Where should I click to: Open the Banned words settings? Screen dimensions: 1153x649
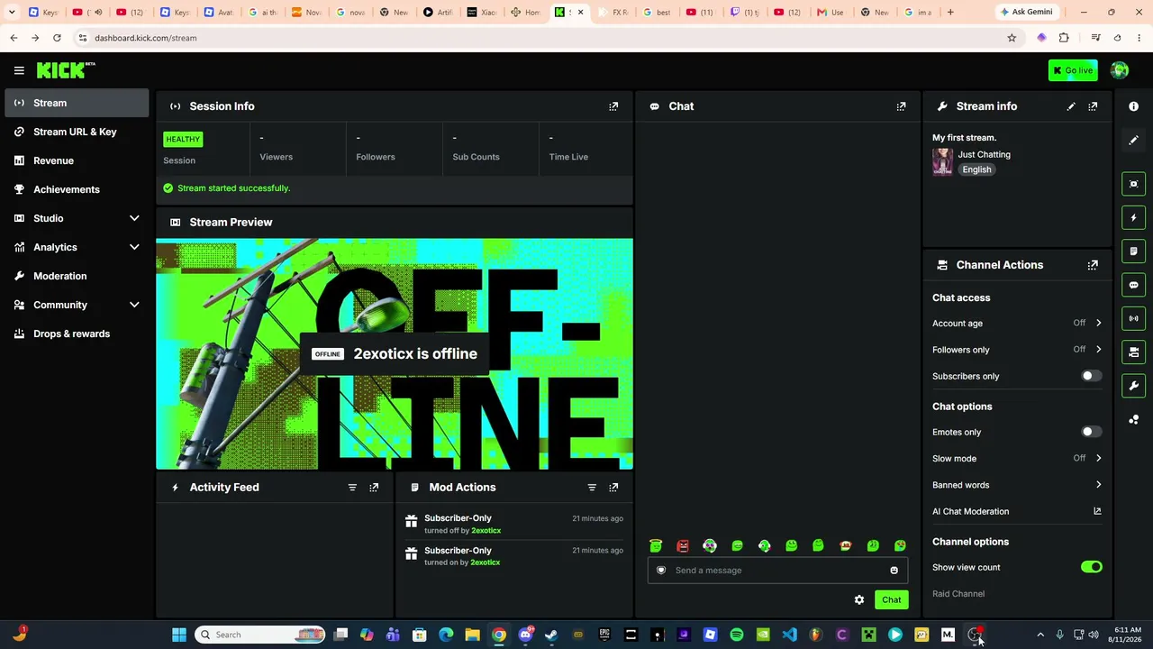click(x=1017, y=485)
